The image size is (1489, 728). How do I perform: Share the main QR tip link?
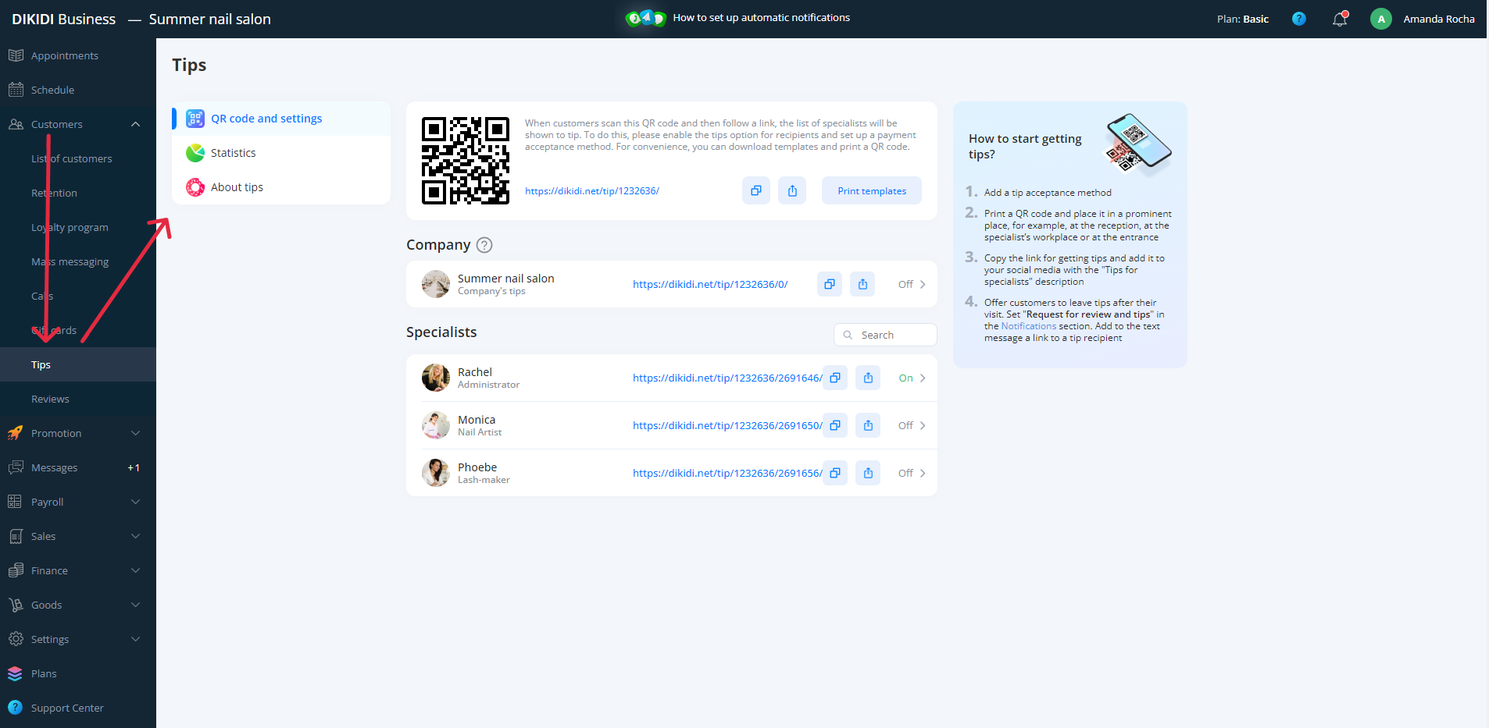click(792, 190)
